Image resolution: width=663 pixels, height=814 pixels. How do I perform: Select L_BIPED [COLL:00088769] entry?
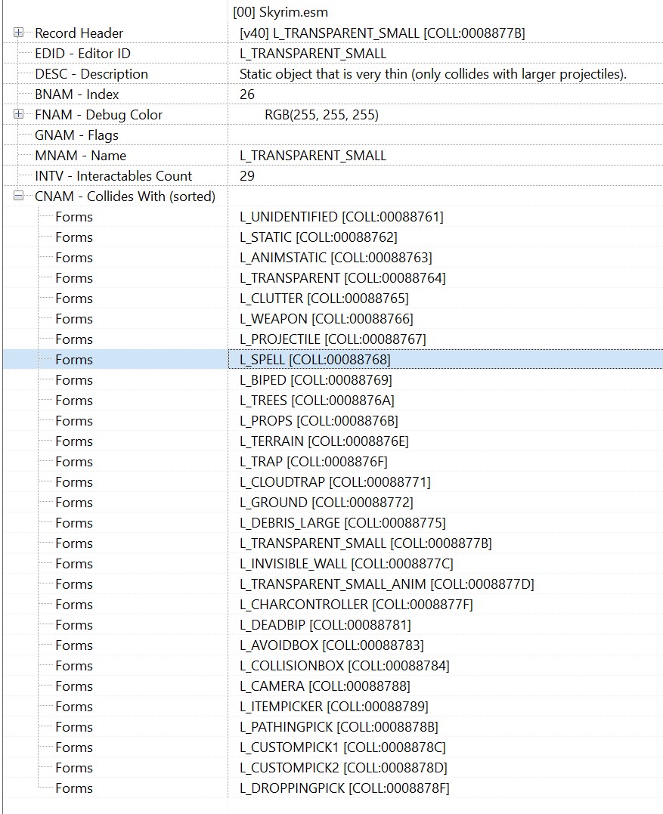[x=316, y=380]
